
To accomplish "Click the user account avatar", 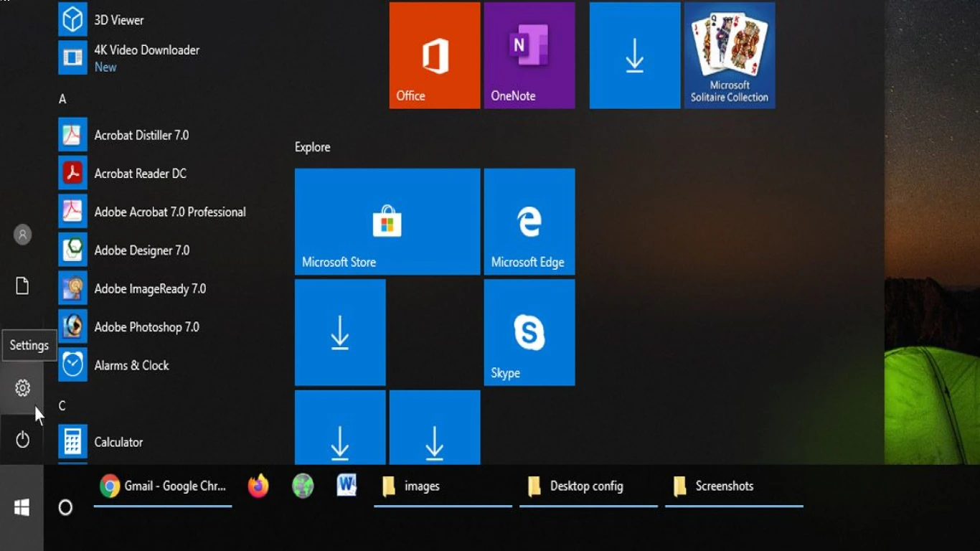I will [x=22, y=235].
